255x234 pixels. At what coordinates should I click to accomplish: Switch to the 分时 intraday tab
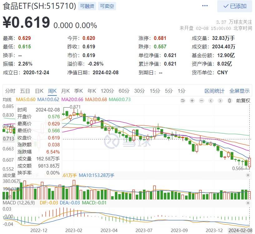coord(10,91)
